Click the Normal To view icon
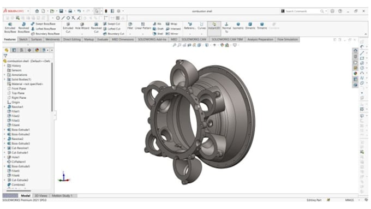This screenshot has height=209, width=371. 226,28
